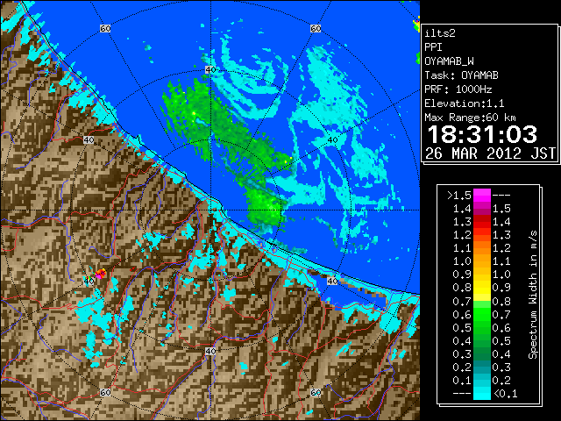This screenshot has width=561, height=421.
Task: Select the 'Elevation:1.1' line
Action: click(465, 103)
